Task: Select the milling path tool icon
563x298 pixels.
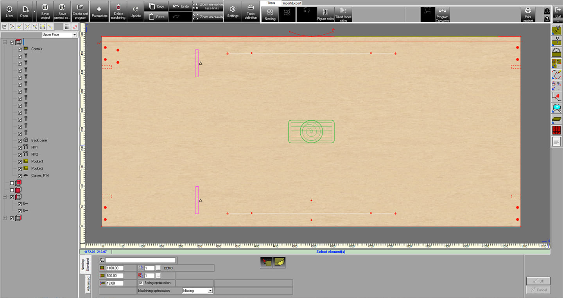Action: pos(556,30)
